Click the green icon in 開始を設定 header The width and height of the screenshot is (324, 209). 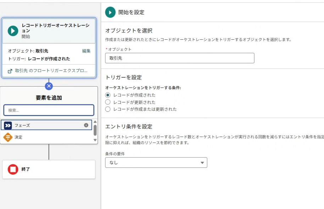(x=110, y=12)
